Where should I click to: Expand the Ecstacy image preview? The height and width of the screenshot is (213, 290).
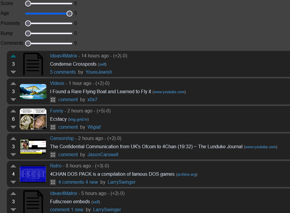tap(53, 127)
